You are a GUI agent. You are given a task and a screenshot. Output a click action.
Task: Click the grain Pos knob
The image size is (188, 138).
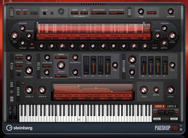[15, 36]
